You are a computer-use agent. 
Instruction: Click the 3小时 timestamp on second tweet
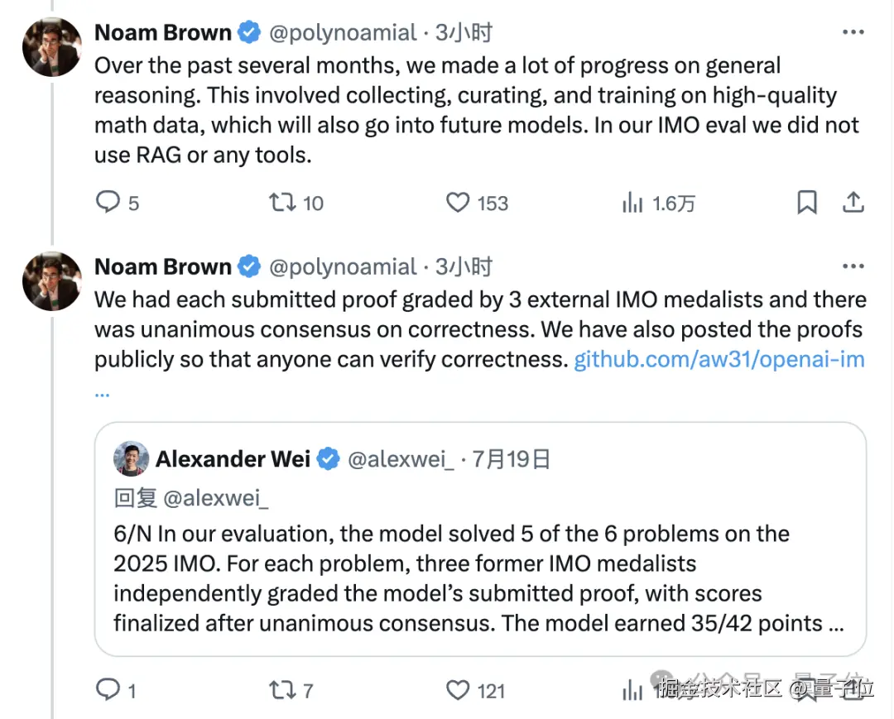click(x=464, y=266)
